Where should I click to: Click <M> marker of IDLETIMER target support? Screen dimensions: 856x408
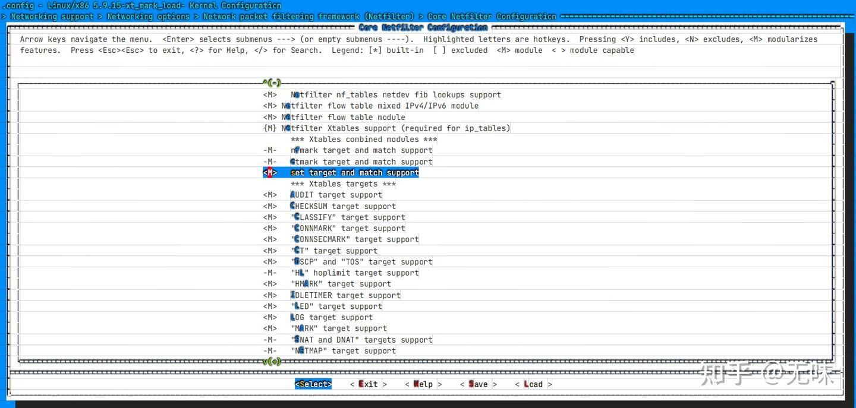[x=270, y=295]
